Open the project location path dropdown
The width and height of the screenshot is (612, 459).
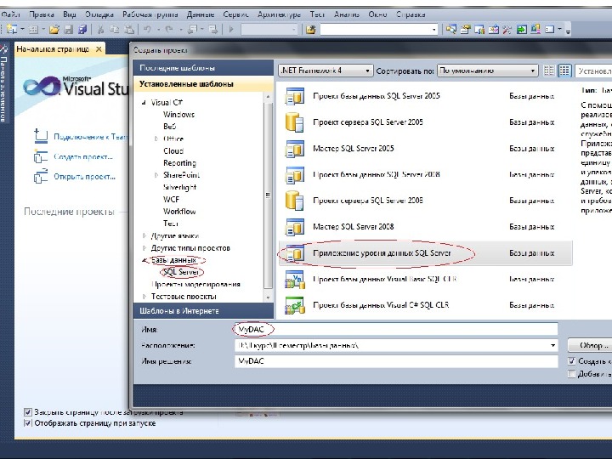[x=552, y=345]
